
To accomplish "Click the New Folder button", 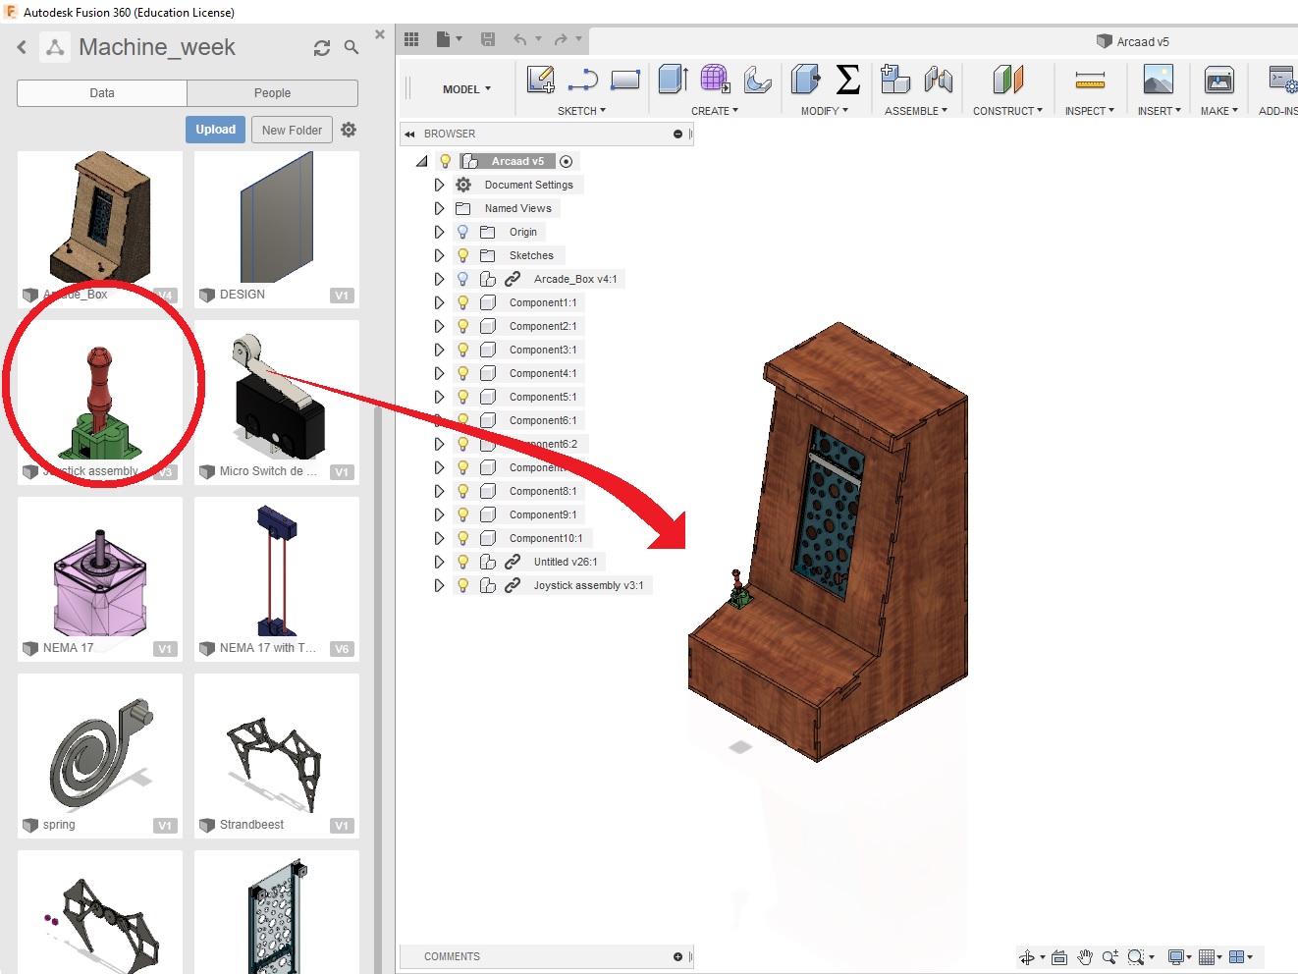I will pyautogui.click(x=292, y=130).
